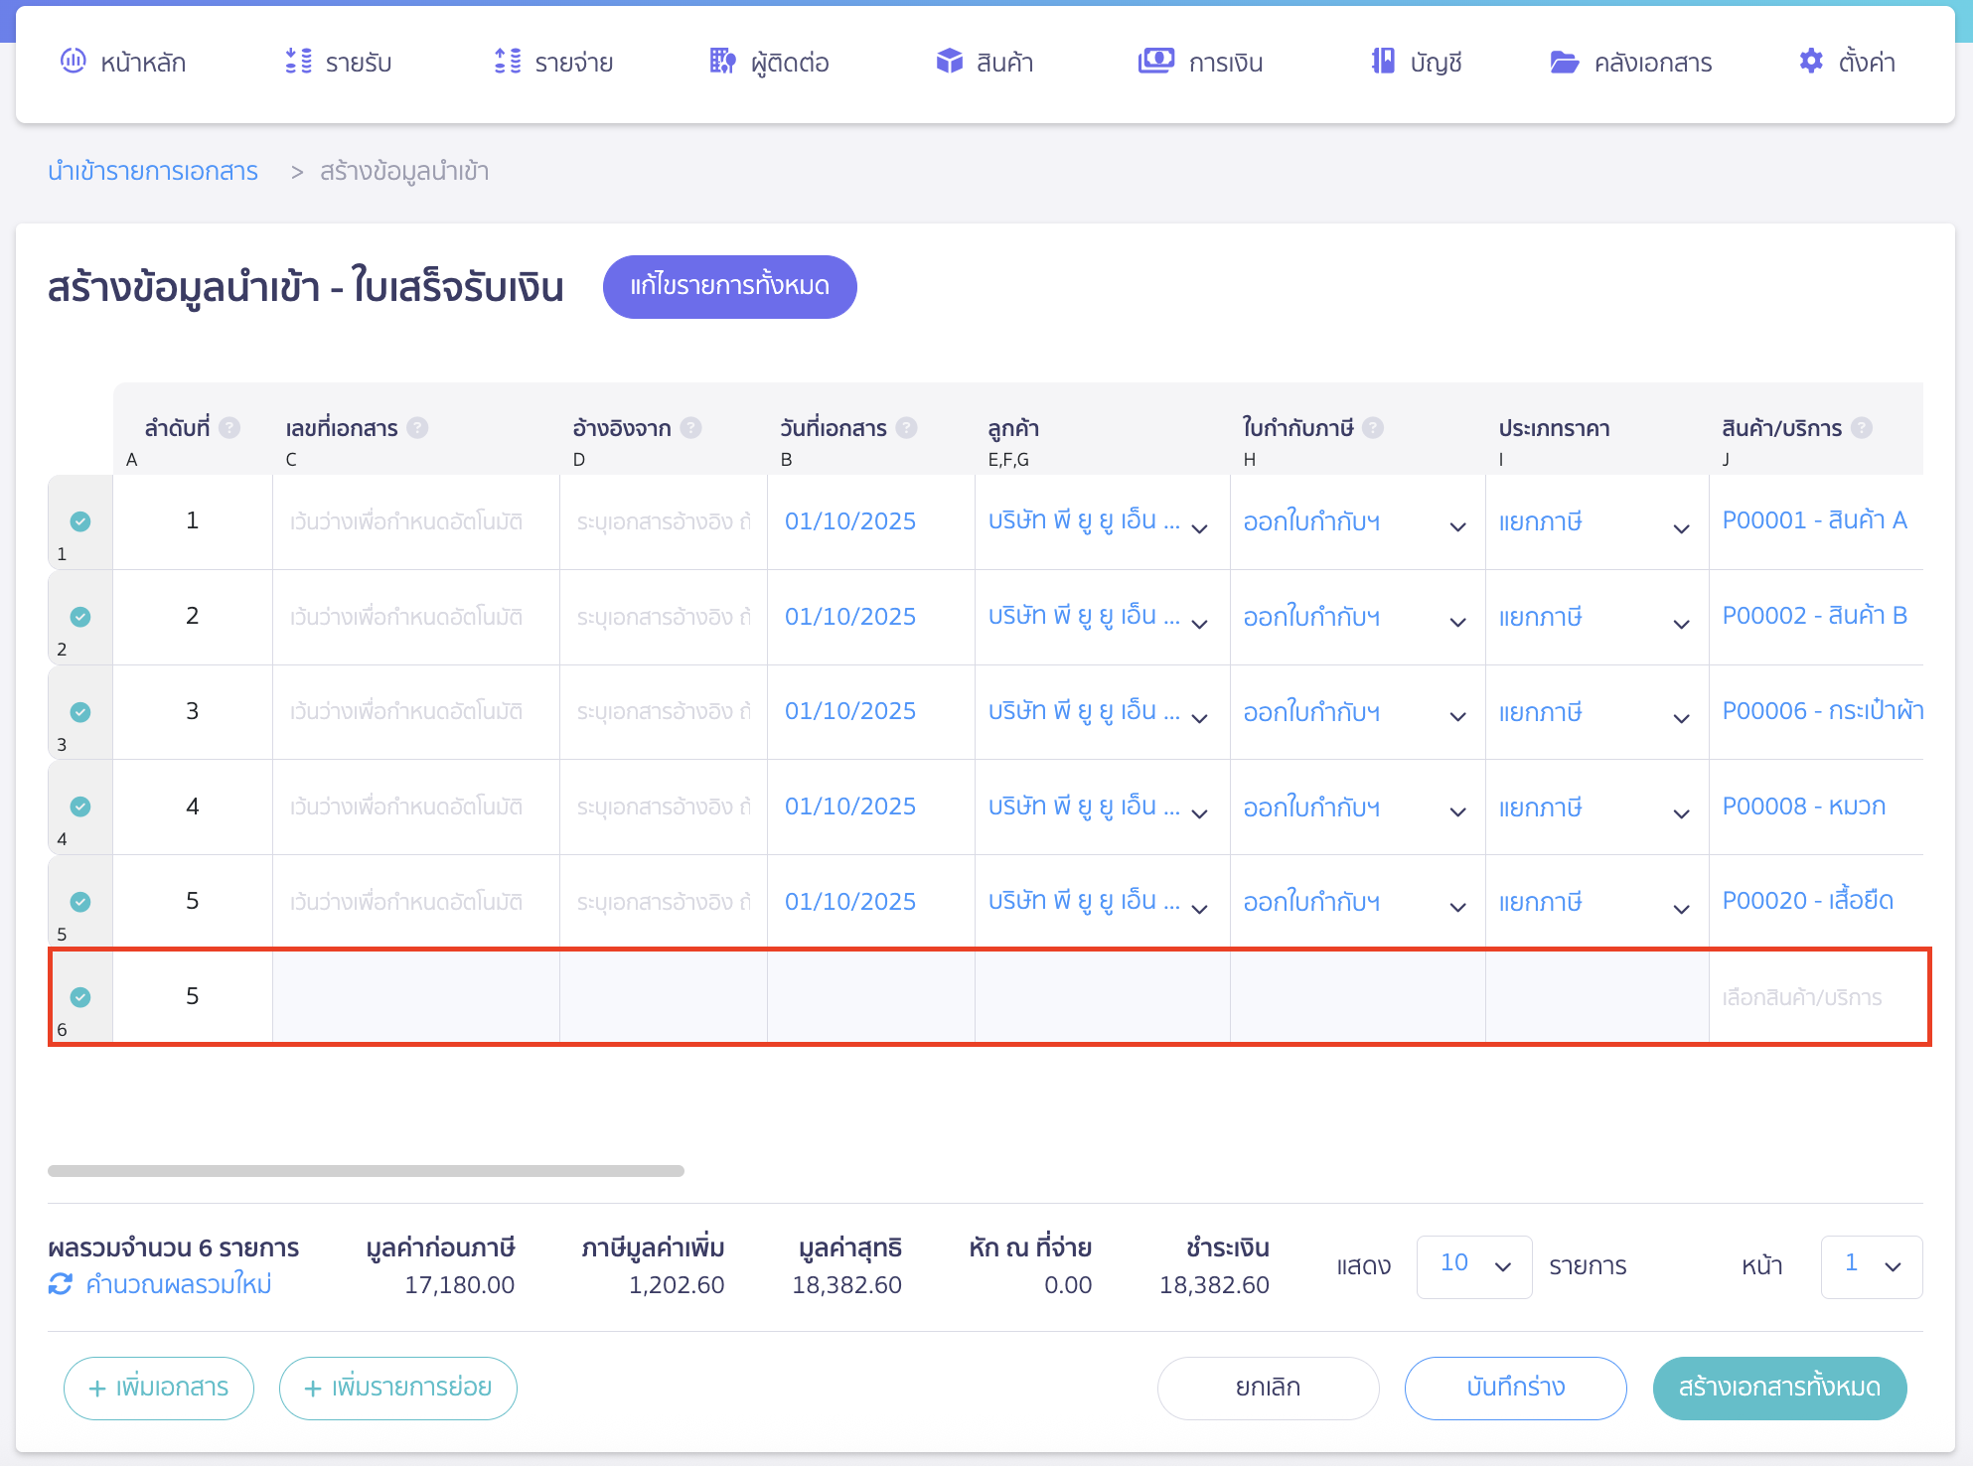1973x1466 pixels.
Task: Click the horizontal scrollbar under the table
Action: tap(366, 1171)
